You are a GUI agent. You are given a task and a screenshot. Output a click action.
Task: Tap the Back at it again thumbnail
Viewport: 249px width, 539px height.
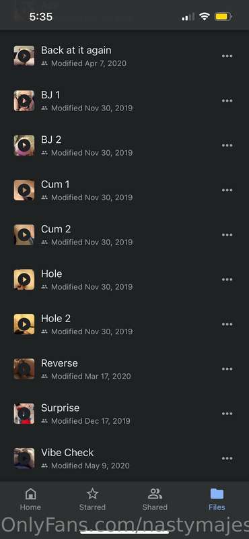[x=24, y=56]
